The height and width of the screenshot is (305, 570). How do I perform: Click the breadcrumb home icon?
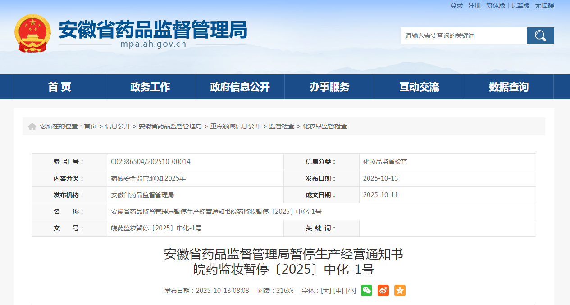[32, 127]
